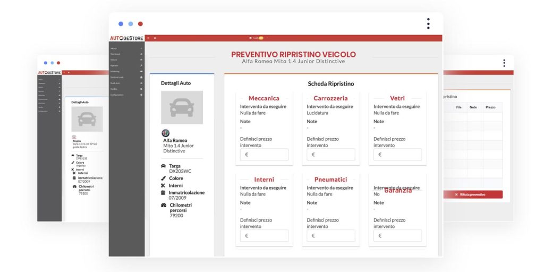Click the calendar icon by Immatricolazione in left window
544x272 pixels.
(74, 177)
